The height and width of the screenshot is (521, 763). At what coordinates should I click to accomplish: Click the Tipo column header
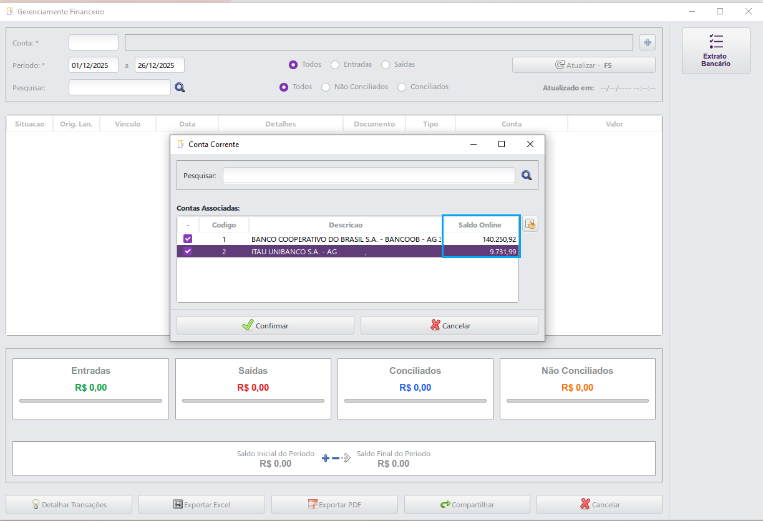(430, 124)
